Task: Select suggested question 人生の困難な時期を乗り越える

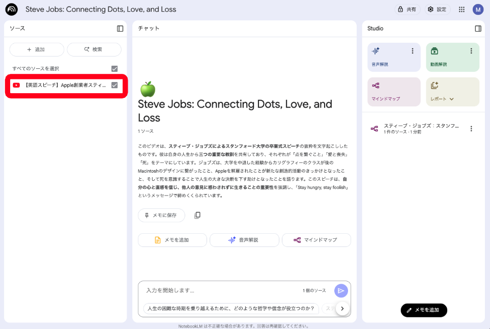Action: (231, 308)
